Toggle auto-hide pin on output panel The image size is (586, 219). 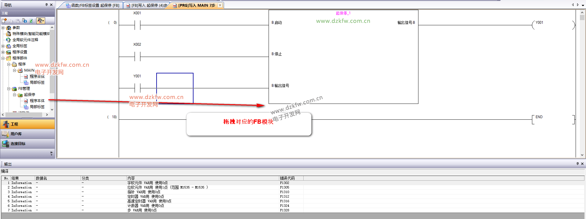pyautogui.click(x=577, y=164)
